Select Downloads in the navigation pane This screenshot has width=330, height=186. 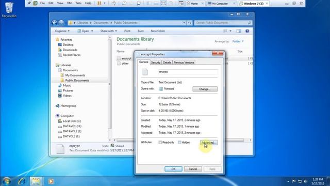pyautogui.click(x=70, y=50)
